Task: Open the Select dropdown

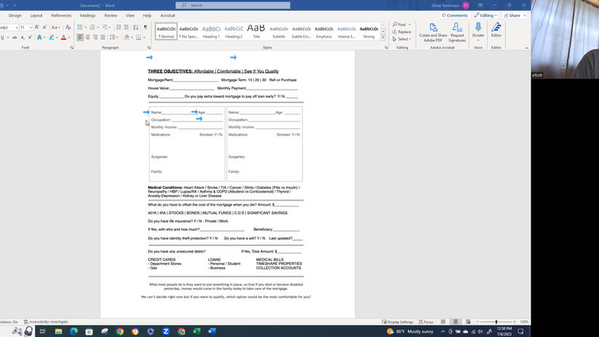Action: 401,39
